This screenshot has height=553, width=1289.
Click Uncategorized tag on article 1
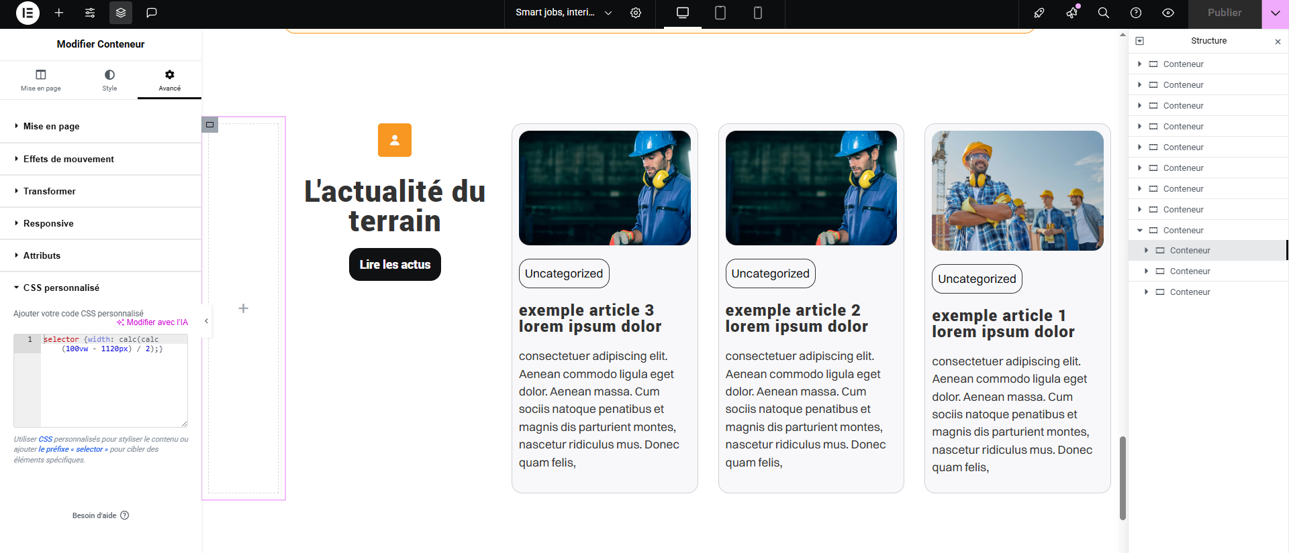point(977,279)
